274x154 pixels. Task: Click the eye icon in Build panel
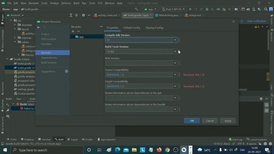click(8, 116)
